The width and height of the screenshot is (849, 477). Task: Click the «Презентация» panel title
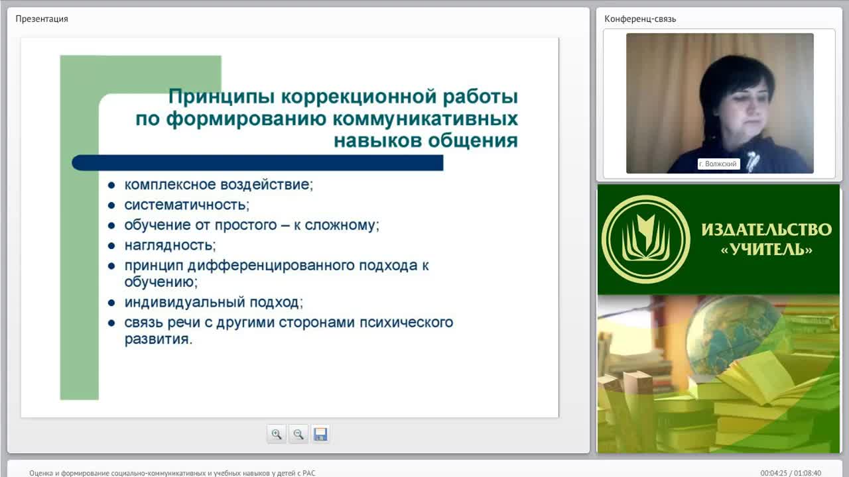coord(42,19)
